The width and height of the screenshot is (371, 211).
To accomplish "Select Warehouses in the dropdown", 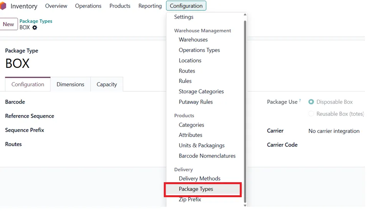I will click(193, 40).
